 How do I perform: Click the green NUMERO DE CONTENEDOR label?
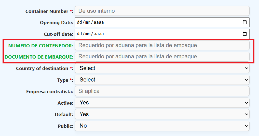pyautogui.click(x=41, y=46)
